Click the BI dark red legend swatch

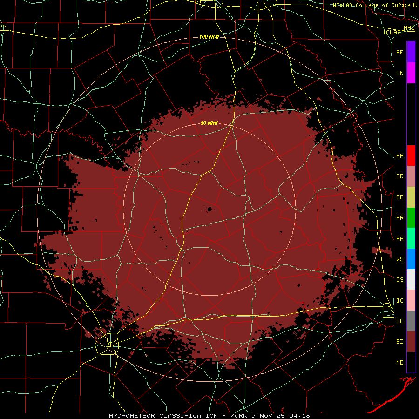click(x=411, y=342)
